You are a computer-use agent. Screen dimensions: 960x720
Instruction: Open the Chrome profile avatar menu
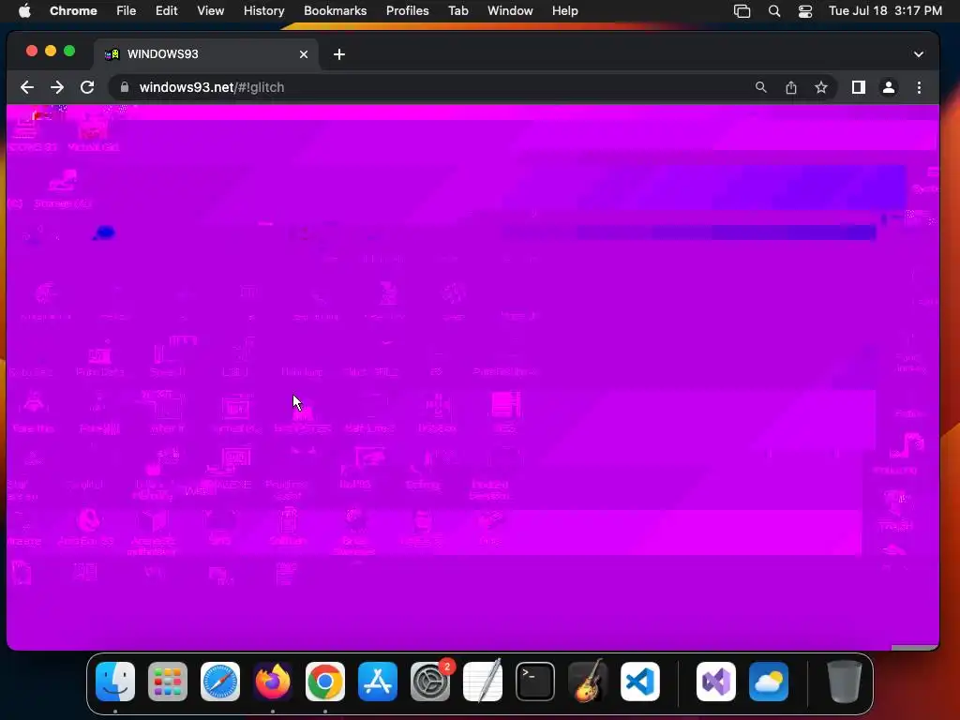click(889, 87)
